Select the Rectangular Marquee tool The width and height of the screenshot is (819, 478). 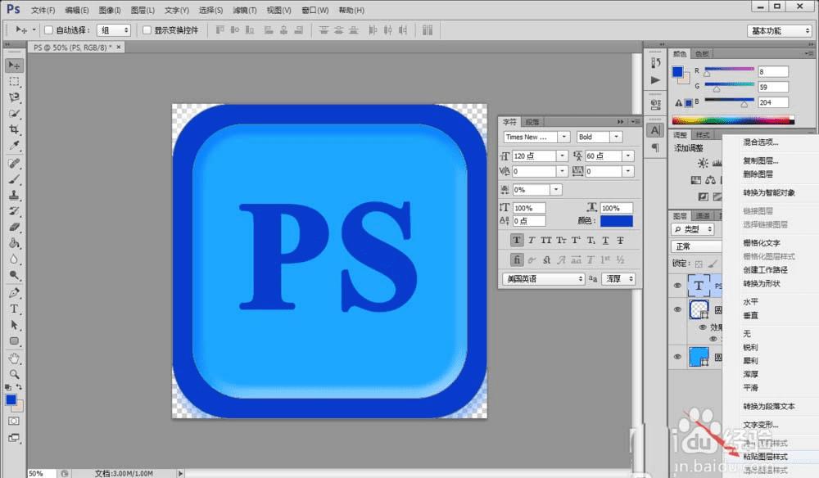pyautogui.click(x=14, y=81)
